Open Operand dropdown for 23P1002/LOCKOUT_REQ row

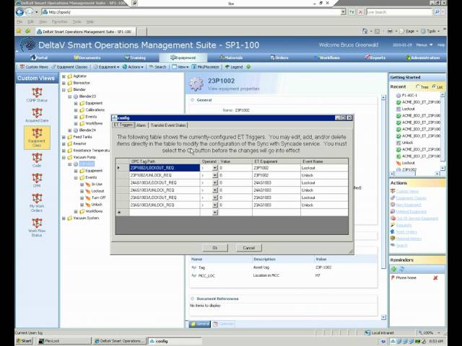215,168
